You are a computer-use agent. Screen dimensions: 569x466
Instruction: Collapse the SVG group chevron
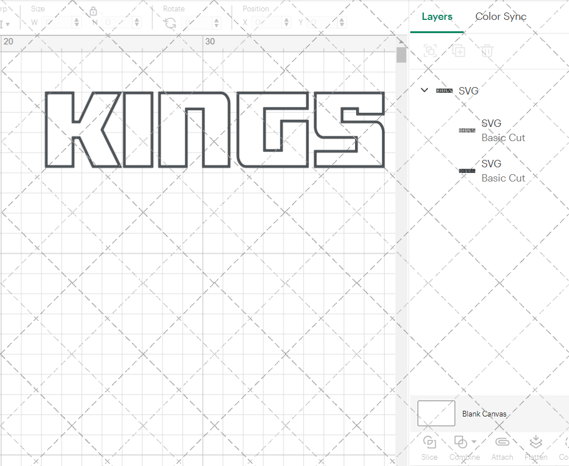coord(424,90)
